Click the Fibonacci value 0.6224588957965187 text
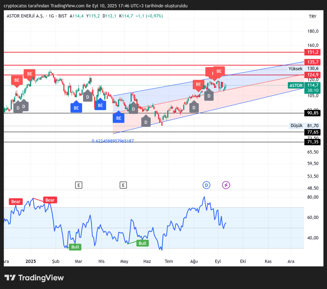Screen dimensions: 327x289 [113, 141]
